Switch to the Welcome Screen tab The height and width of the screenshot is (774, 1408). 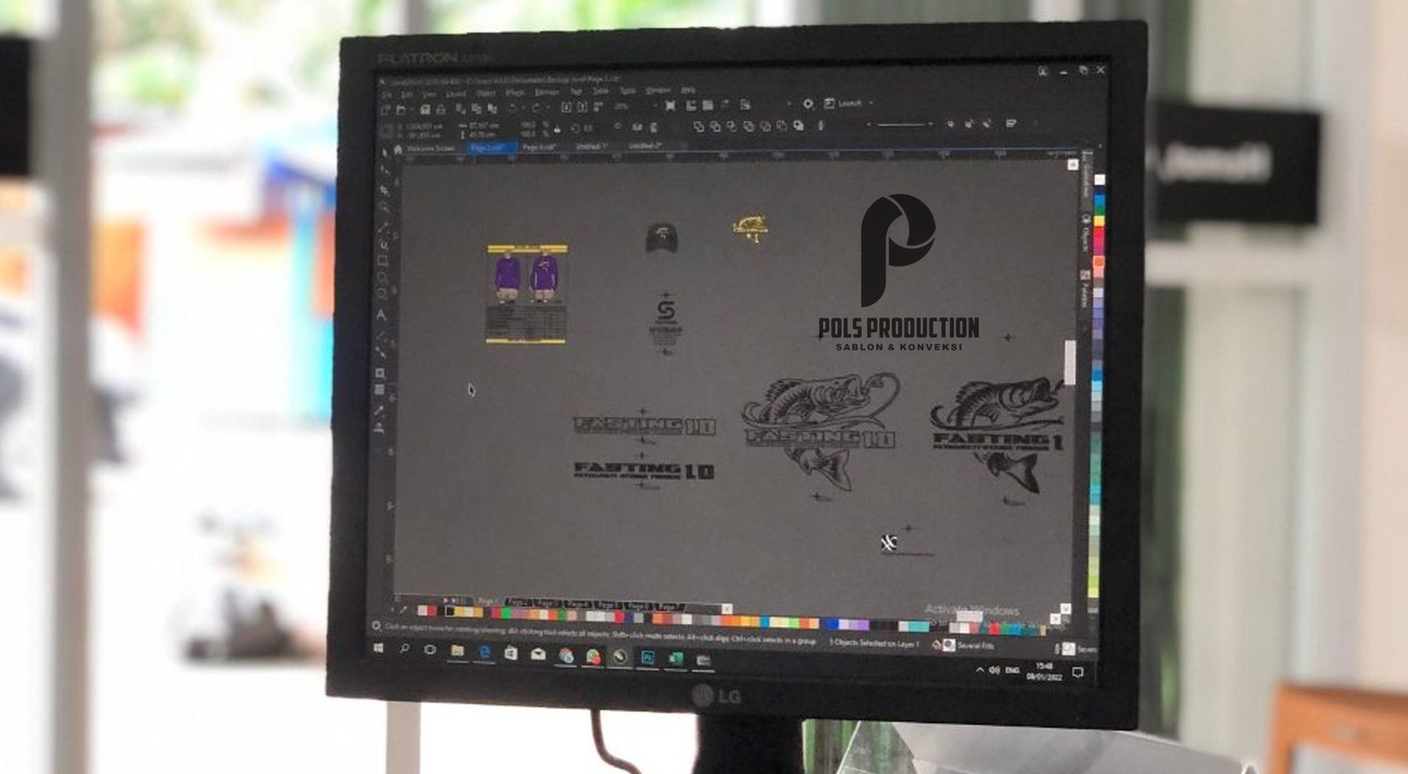pyautogui.click(x=430, y=148)
